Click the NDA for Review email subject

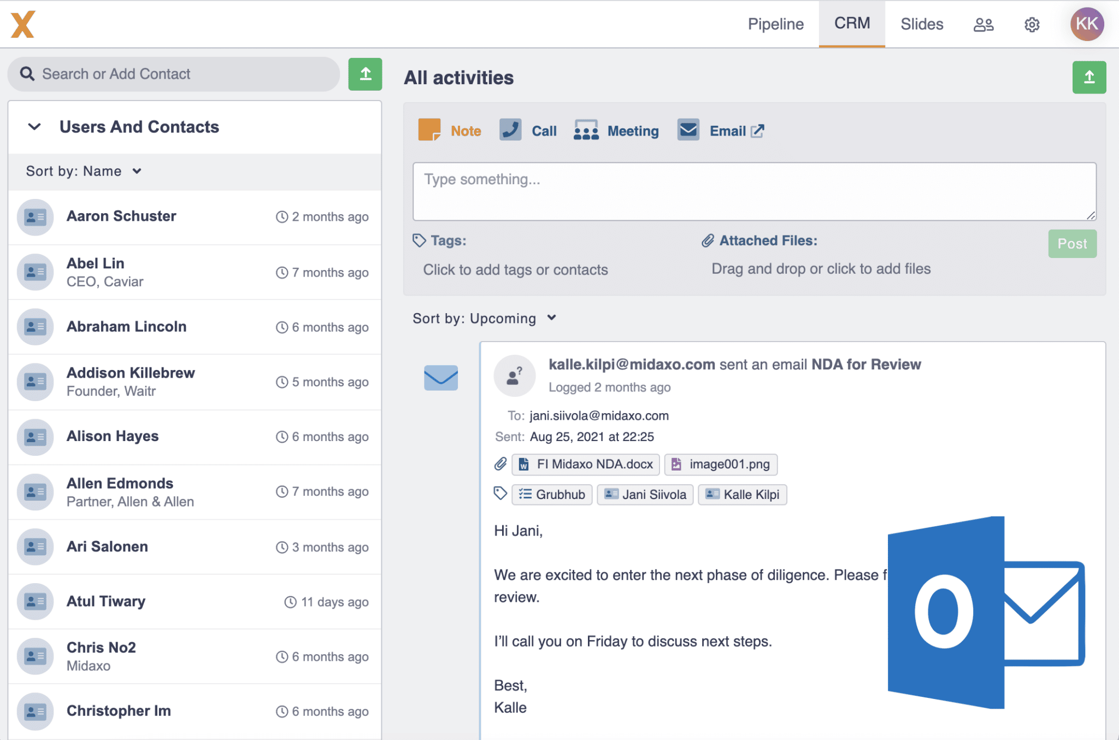pyautogui.click(x=866, y=365)
